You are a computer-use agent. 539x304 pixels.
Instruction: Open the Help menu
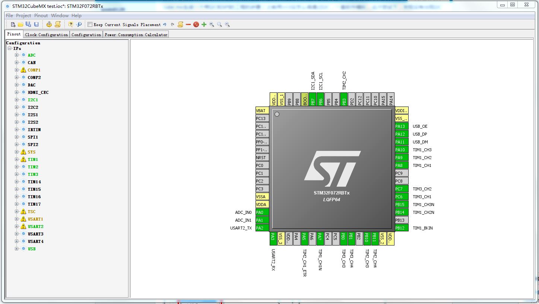pyautogui.click(x=76, y=16)
